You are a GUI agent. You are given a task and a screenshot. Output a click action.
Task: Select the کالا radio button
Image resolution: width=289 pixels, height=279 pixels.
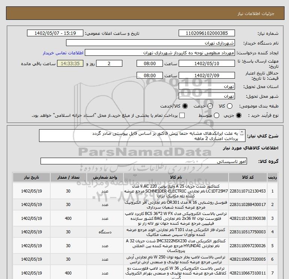tap(230, 106)
